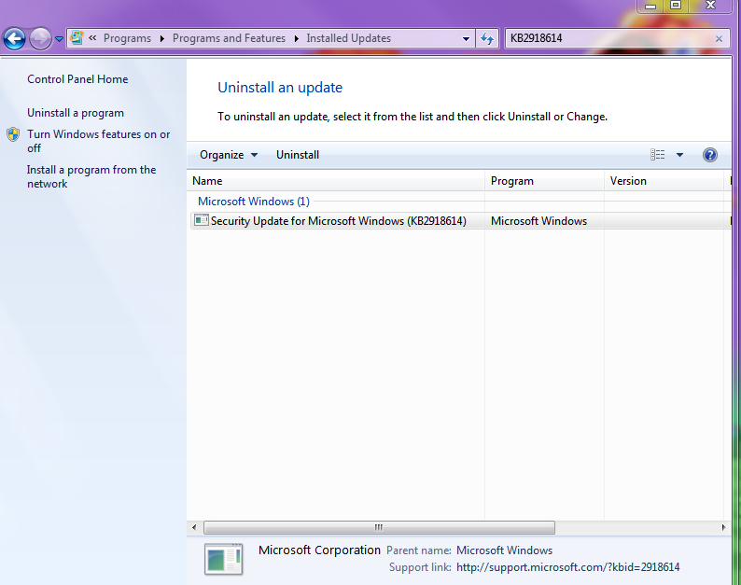Navigate to Programs and Features breadcrumb
Screen dimensions: 741x585
229,38
